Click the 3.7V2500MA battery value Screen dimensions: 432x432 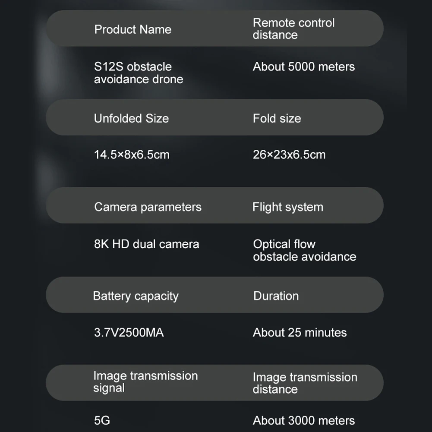[x=129, y=332]
